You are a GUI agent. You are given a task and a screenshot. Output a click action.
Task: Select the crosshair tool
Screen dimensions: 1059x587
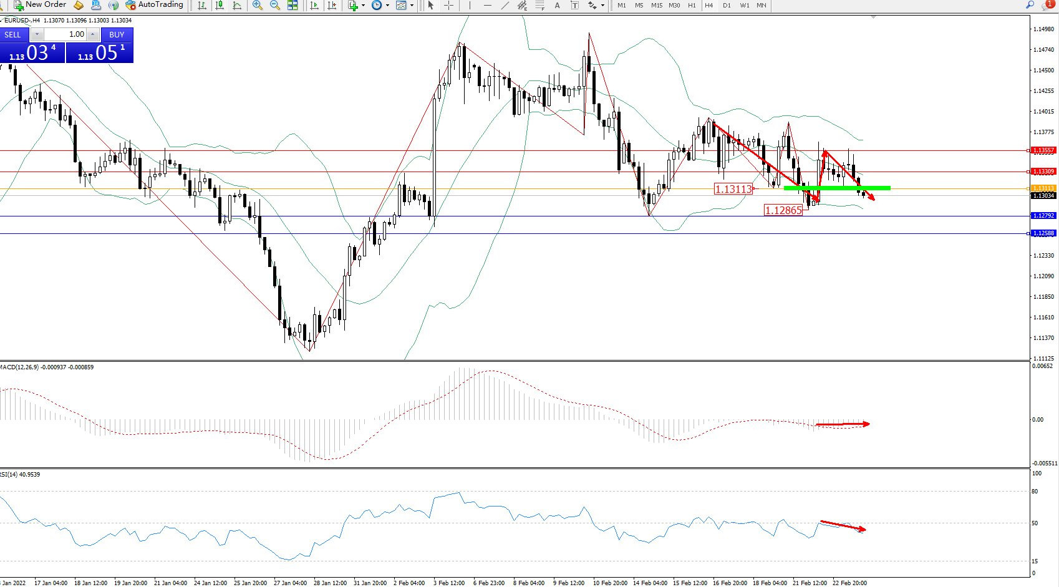pyautogui.click(x=448, y=6)
